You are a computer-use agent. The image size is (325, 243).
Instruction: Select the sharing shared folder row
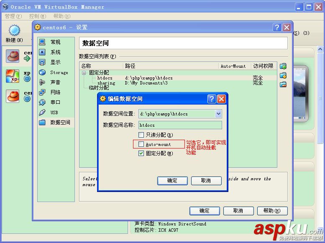click(178, 83)
